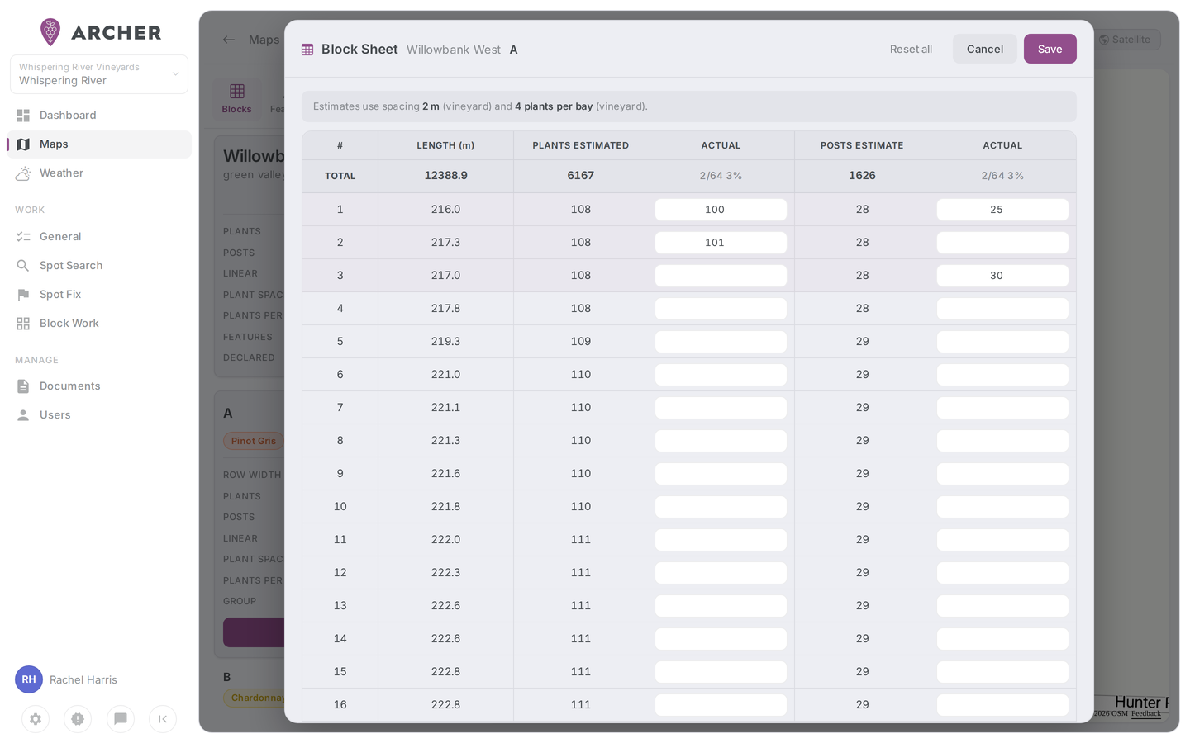Click the Block Sheet title icon
This screenshot has width=1190, height=743.
pos(307,50)
